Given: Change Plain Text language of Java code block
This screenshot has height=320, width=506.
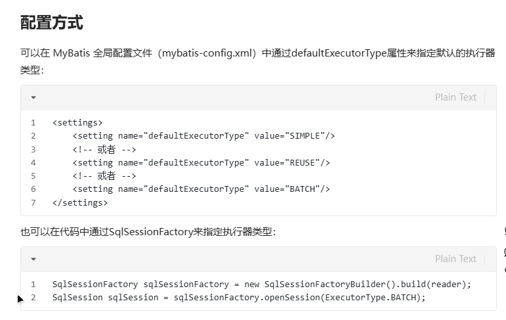Looking at the screenshot, I should pos(455,259).
